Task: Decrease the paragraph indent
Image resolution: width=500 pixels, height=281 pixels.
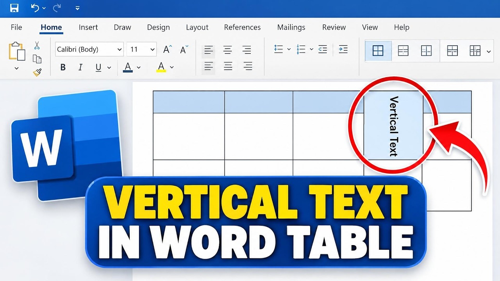Action: [x=323, y=49]
